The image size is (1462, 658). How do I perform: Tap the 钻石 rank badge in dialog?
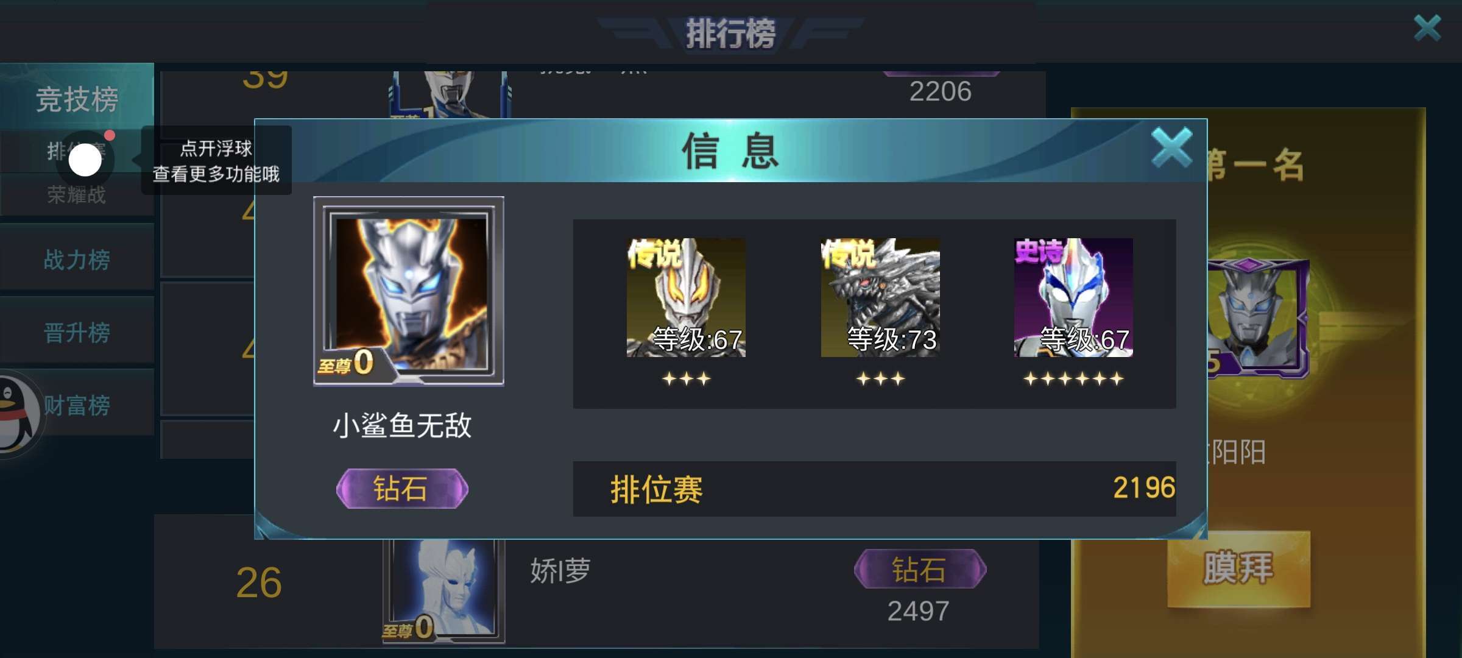[x=402, y=489]
